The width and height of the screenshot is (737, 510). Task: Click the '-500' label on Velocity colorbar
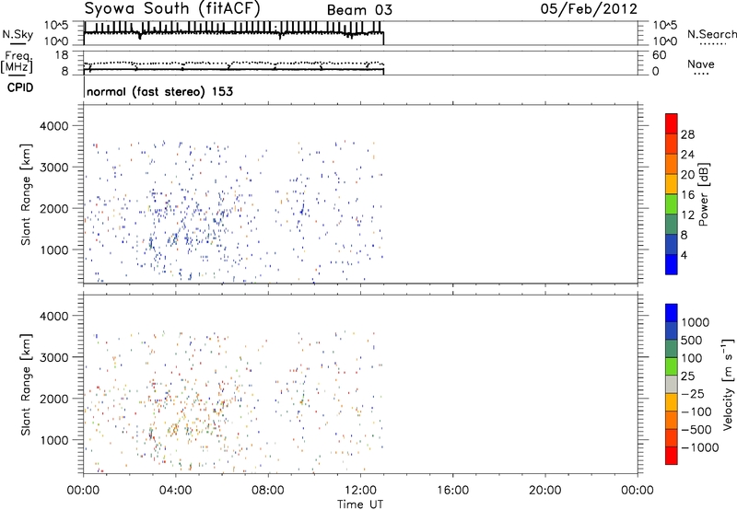point(696,430)
